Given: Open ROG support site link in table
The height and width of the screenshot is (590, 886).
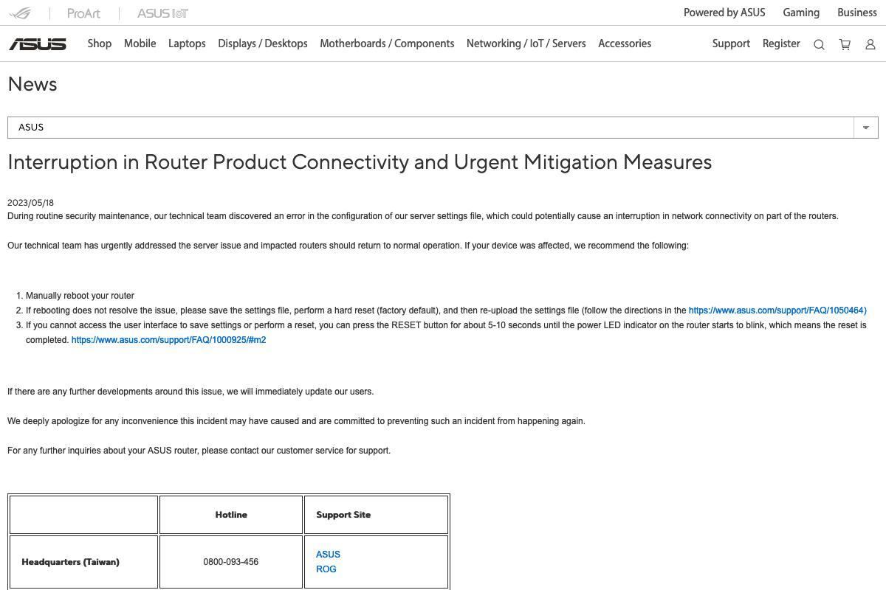Looking at the screenshot, I should (x=326, y=569).
